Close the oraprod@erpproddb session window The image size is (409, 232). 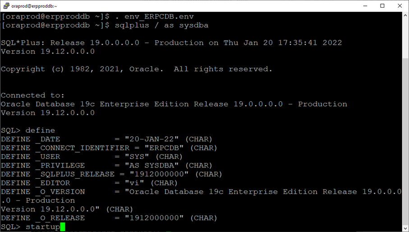pyautogui.click(x=400, y=6)
